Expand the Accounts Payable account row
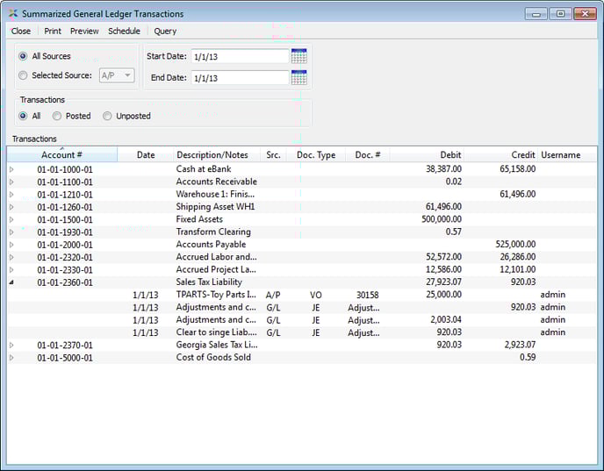 (11, 245)
